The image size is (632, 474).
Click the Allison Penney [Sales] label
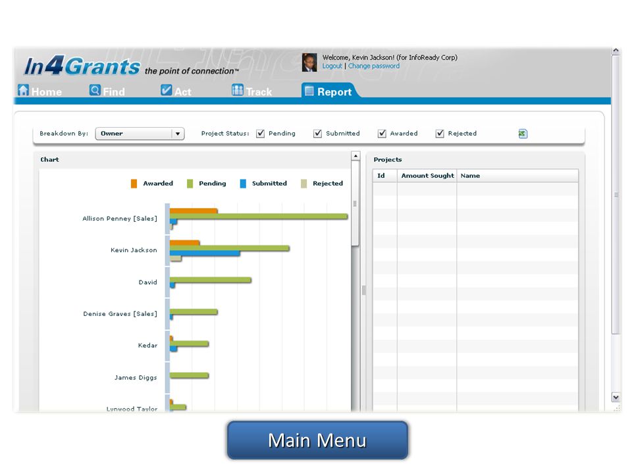(x=120, y=219)
